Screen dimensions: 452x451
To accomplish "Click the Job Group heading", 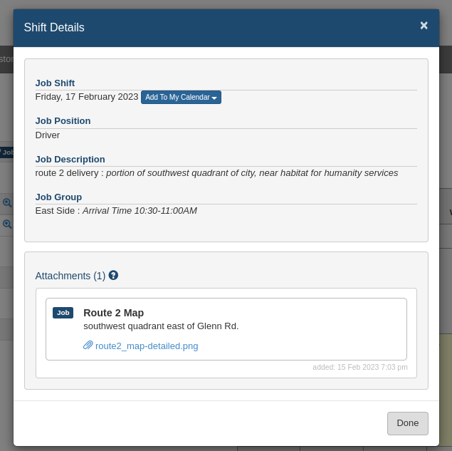I will pos(58,197).
